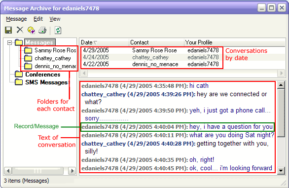Screen dimensions: 289x188
Task: Click the folder tree left scroll arrow
Action: pyautogui.click(x=8, y=171)
